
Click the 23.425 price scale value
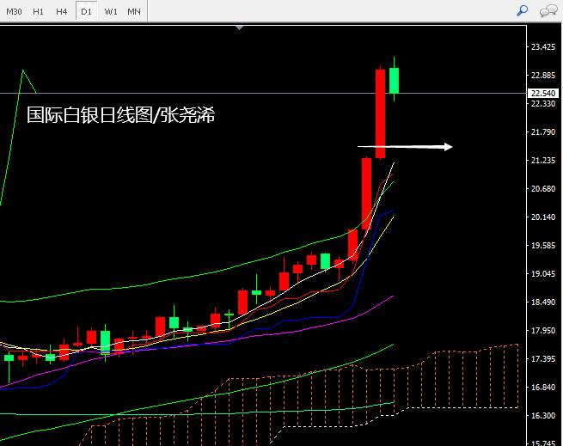[543, 47]
